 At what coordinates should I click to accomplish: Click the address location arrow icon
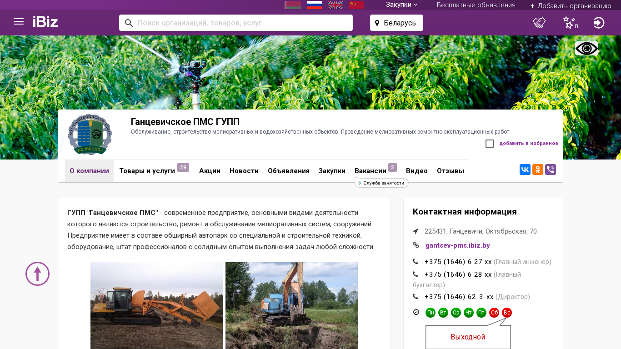coord(416,231)
